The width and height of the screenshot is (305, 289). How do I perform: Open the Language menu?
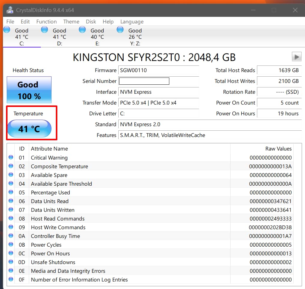click(132, 22)
